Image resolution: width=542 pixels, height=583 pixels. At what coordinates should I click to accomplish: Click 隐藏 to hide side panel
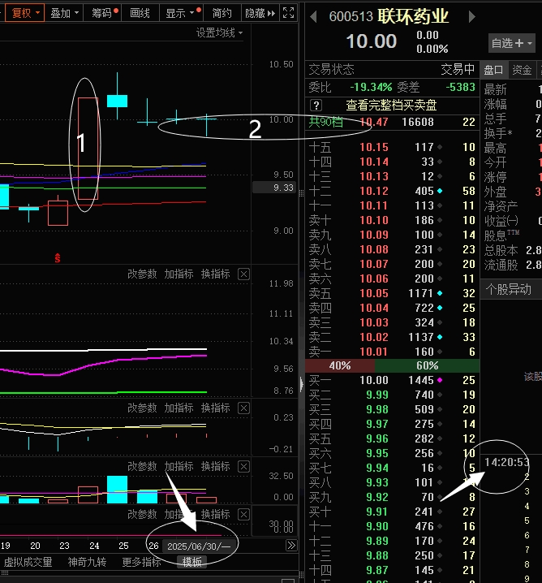pos(260,13)
